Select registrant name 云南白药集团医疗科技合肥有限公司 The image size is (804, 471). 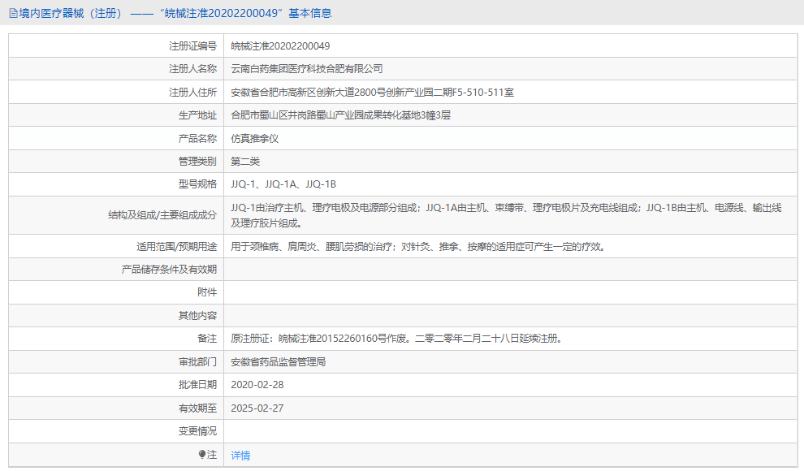click(307, 69)
